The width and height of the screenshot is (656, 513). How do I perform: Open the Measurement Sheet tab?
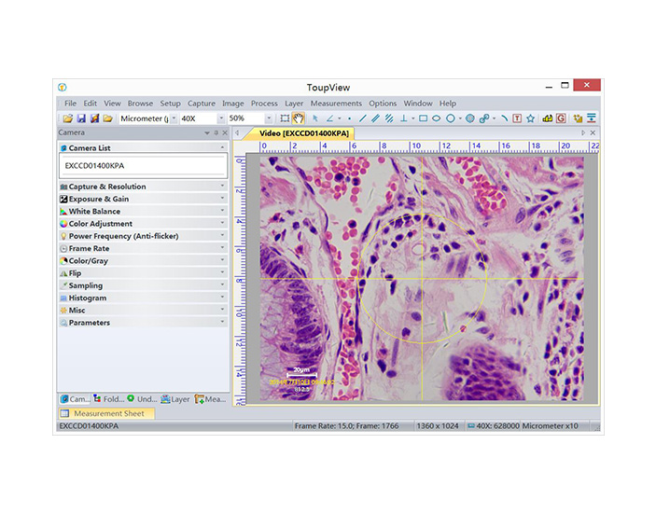coord(106,413)
